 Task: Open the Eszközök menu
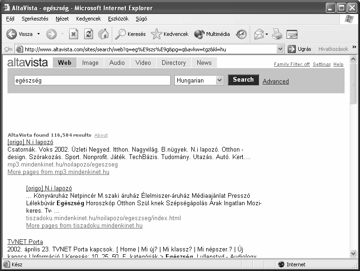click(118, 19)
